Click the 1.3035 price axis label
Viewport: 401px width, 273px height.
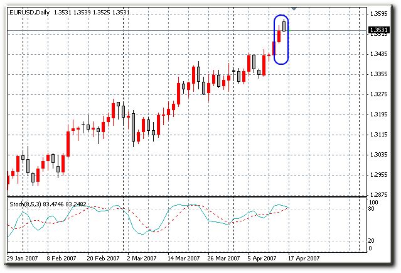(379, 155)
